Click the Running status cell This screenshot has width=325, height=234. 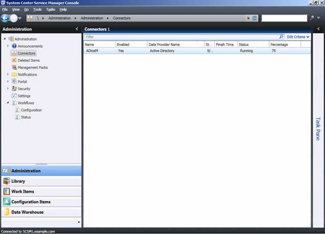pyautogui.click(x=247, y=51)
